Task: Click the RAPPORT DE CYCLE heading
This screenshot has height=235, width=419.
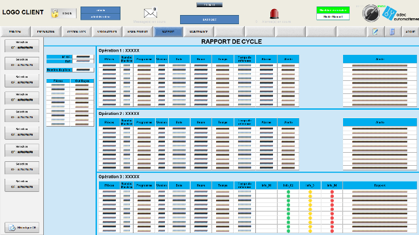Action: tap(231, 42)
